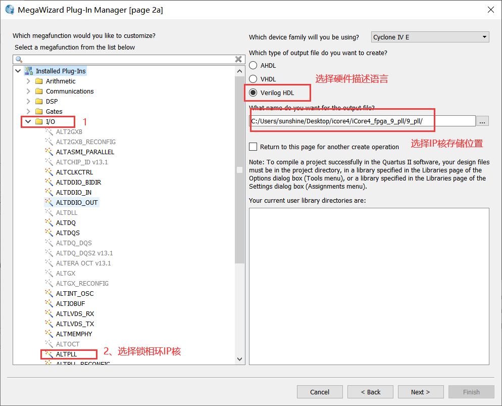Click the wand icon beside ALTIOBUF
The height and width of the screenshot is (406, 502).
click(49, 303)
